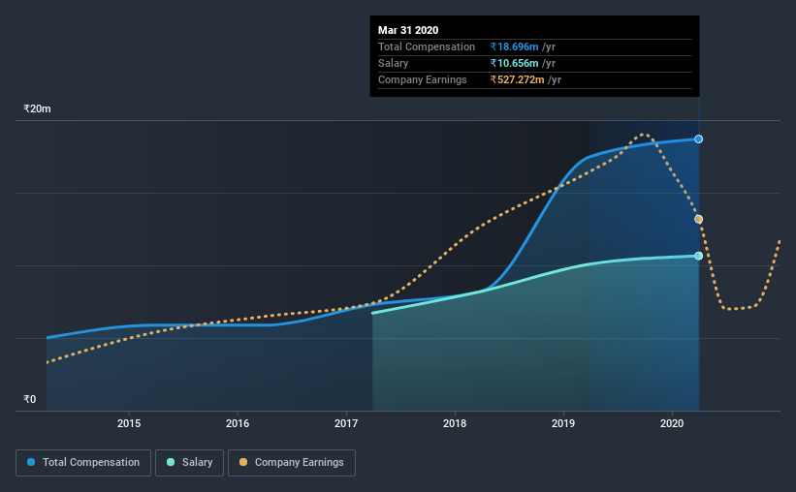Toggle the Salary legend button
The width and height of the screenshot is (796, 492).
click(189, 463)
